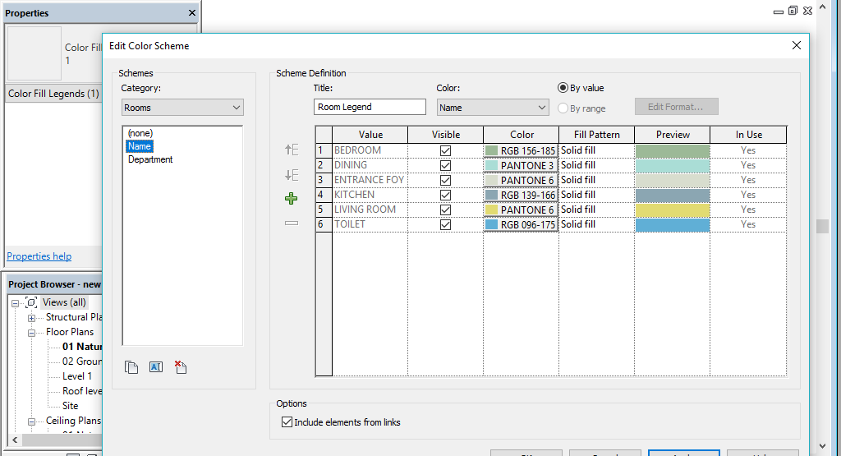Open the Properties help link
Viewport: 841px width, 456px height.
(x=39, y=256)
